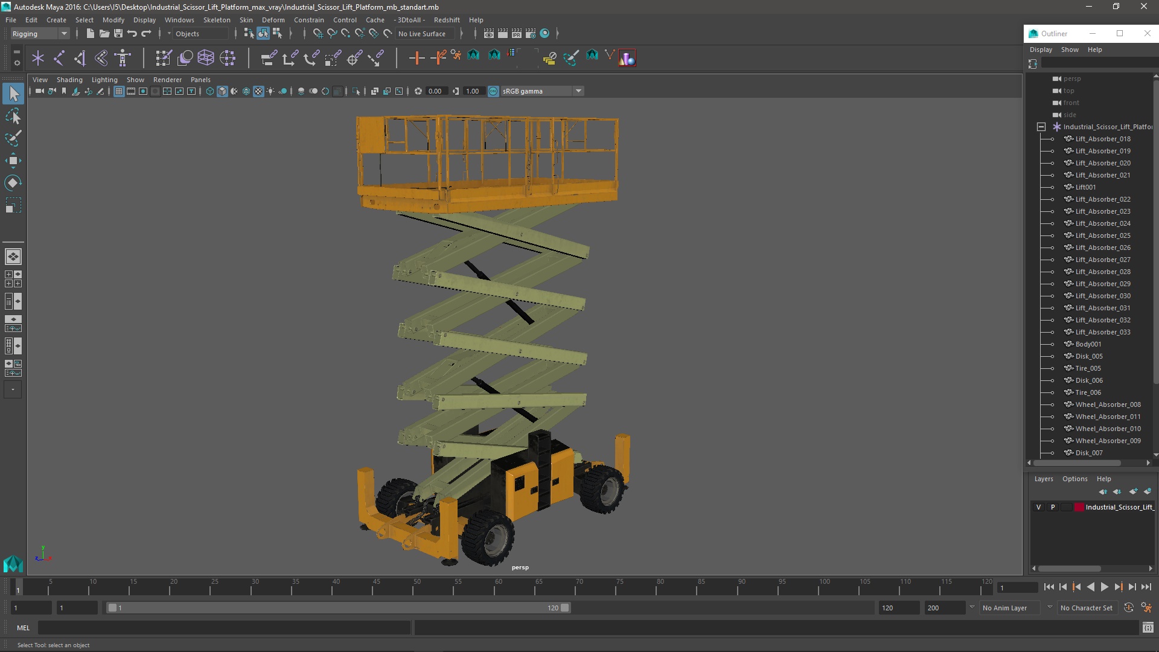Open the Redshift menu
Screen dimensions: 1159x652
447,20
